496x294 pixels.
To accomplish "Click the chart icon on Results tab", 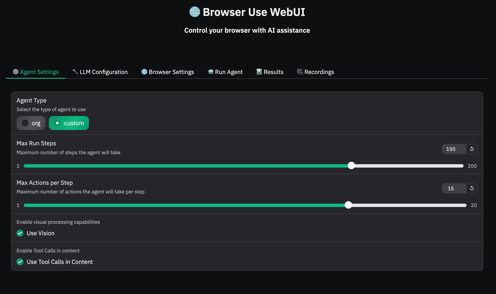I will click(x=259, y=72).
